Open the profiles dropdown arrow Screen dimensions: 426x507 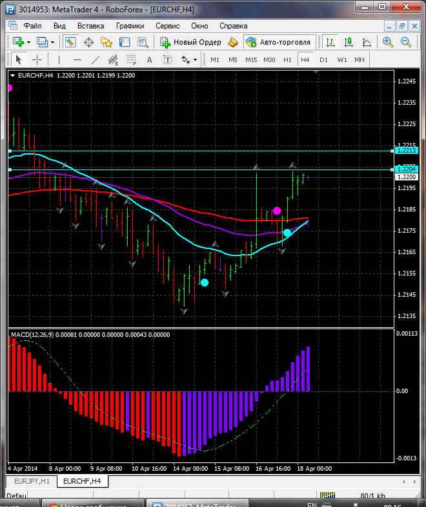(x=53, y=42)
